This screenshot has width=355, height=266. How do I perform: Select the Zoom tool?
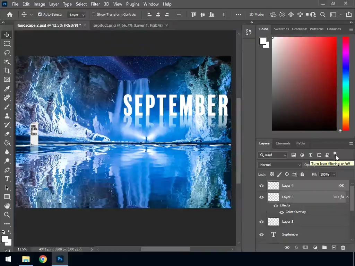[x=7, y=215]
